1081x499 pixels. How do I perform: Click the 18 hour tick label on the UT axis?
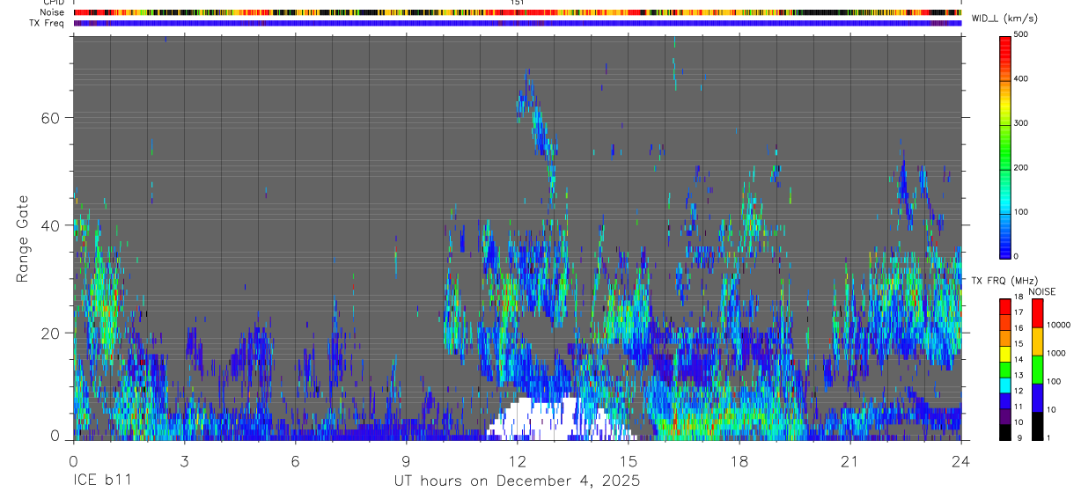[x=739, y=461]
